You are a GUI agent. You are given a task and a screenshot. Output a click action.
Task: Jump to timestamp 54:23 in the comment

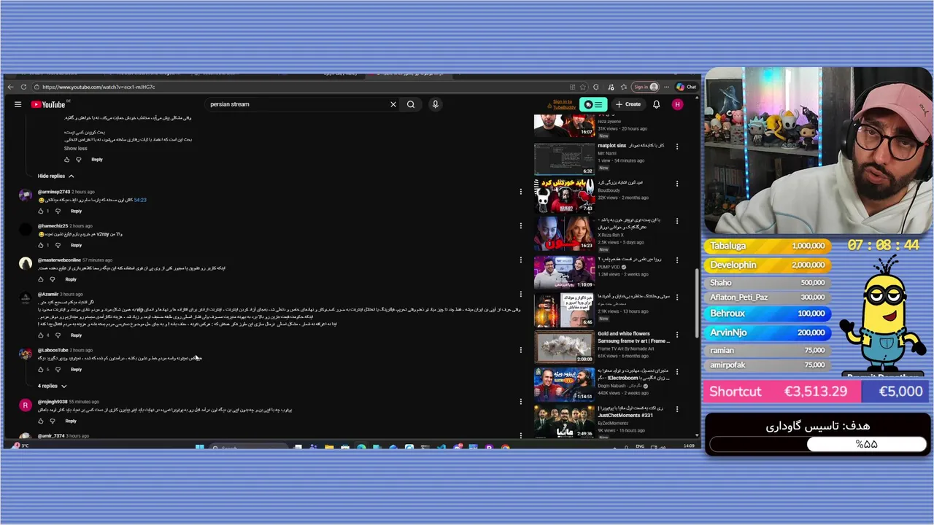(140, 200)
